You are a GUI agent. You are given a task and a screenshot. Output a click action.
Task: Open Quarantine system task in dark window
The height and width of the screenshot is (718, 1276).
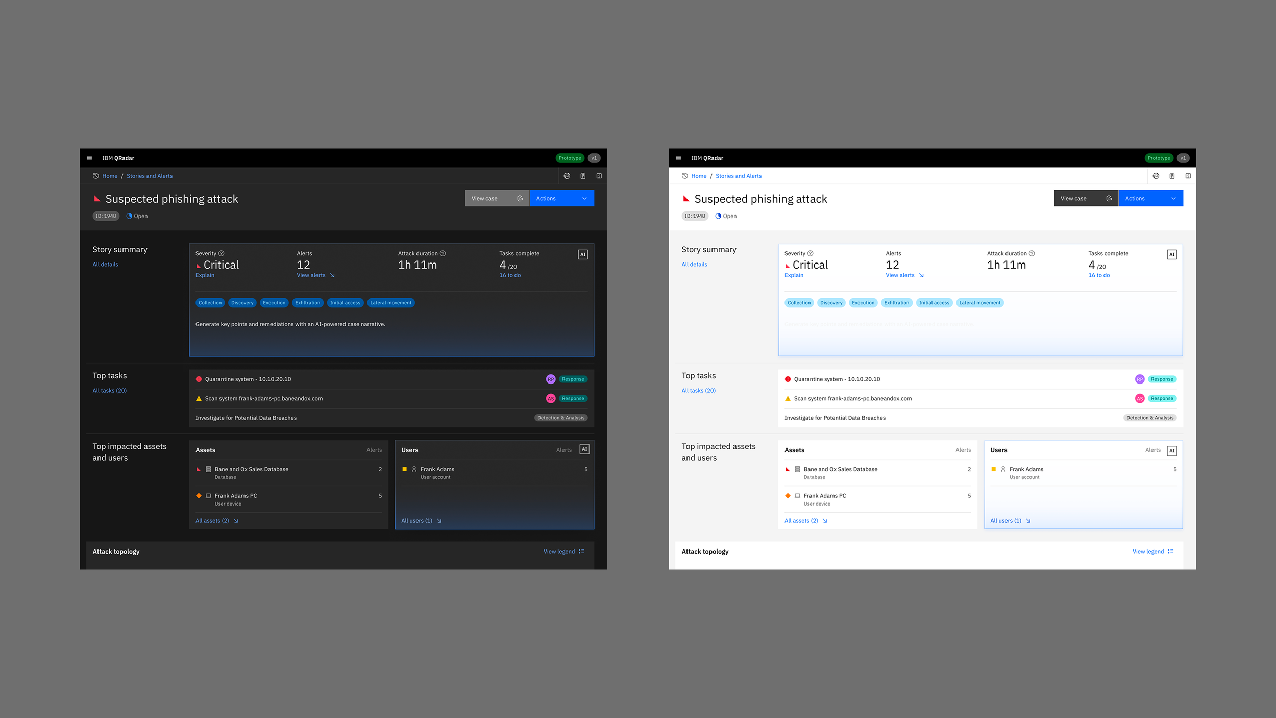tap(391, 379)
